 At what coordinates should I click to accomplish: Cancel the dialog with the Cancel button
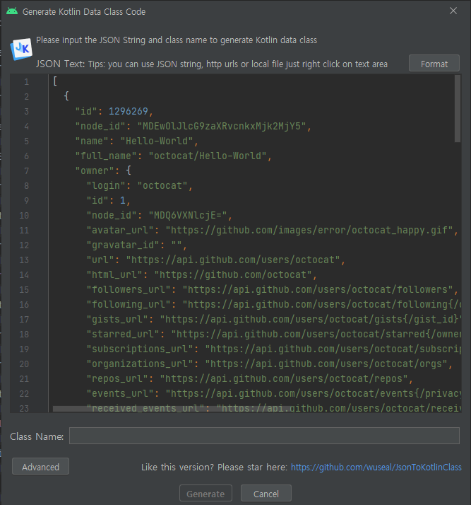[x=266, y=494]
